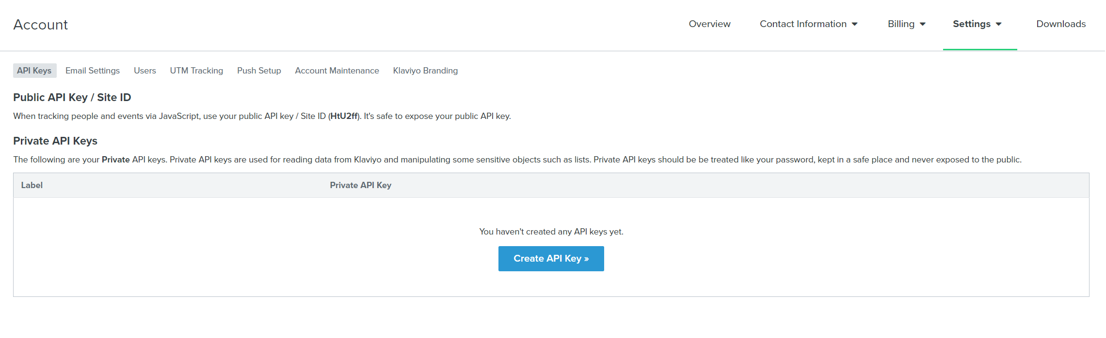Open the Billing dropdown label

coord(901,24)
